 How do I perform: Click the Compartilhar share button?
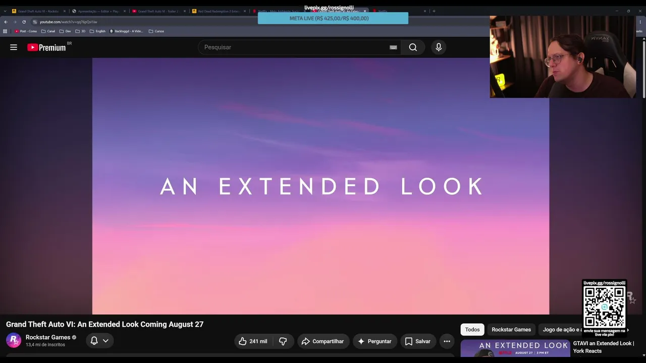[x=323, y=341]
